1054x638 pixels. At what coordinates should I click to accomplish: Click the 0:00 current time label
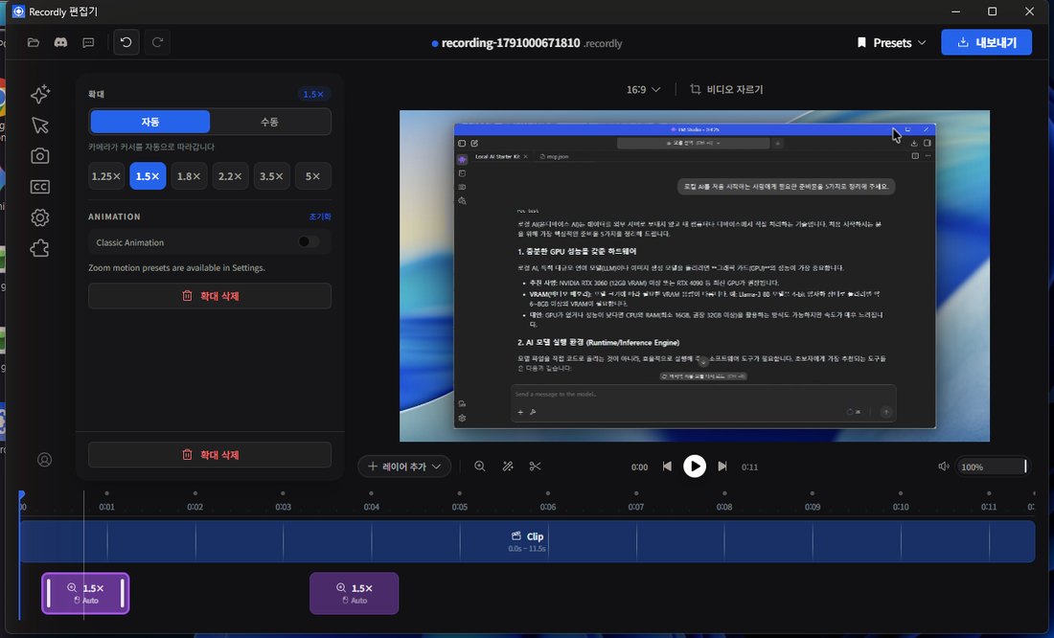[639, 467]
